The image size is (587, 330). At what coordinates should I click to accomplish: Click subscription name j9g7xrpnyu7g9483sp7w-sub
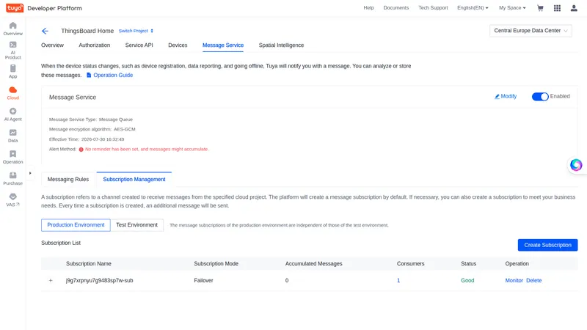pyautogui.click(x=99, y=280)
